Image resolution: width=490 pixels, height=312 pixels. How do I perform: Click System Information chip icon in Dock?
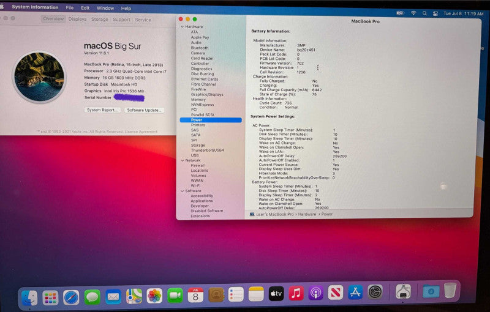point(403,291)
